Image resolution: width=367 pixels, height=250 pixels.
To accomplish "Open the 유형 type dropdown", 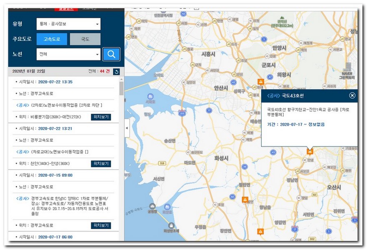I will pos(68,24).
